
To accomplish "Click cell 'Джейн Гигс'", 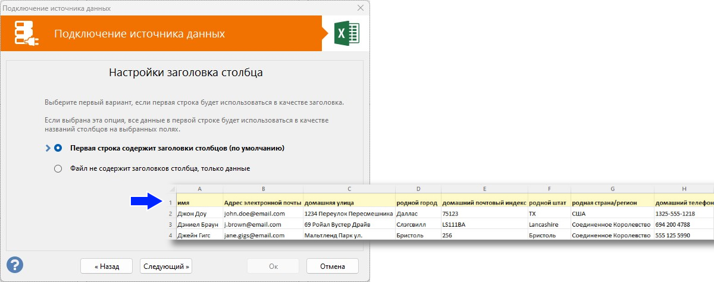I will 199,236.
